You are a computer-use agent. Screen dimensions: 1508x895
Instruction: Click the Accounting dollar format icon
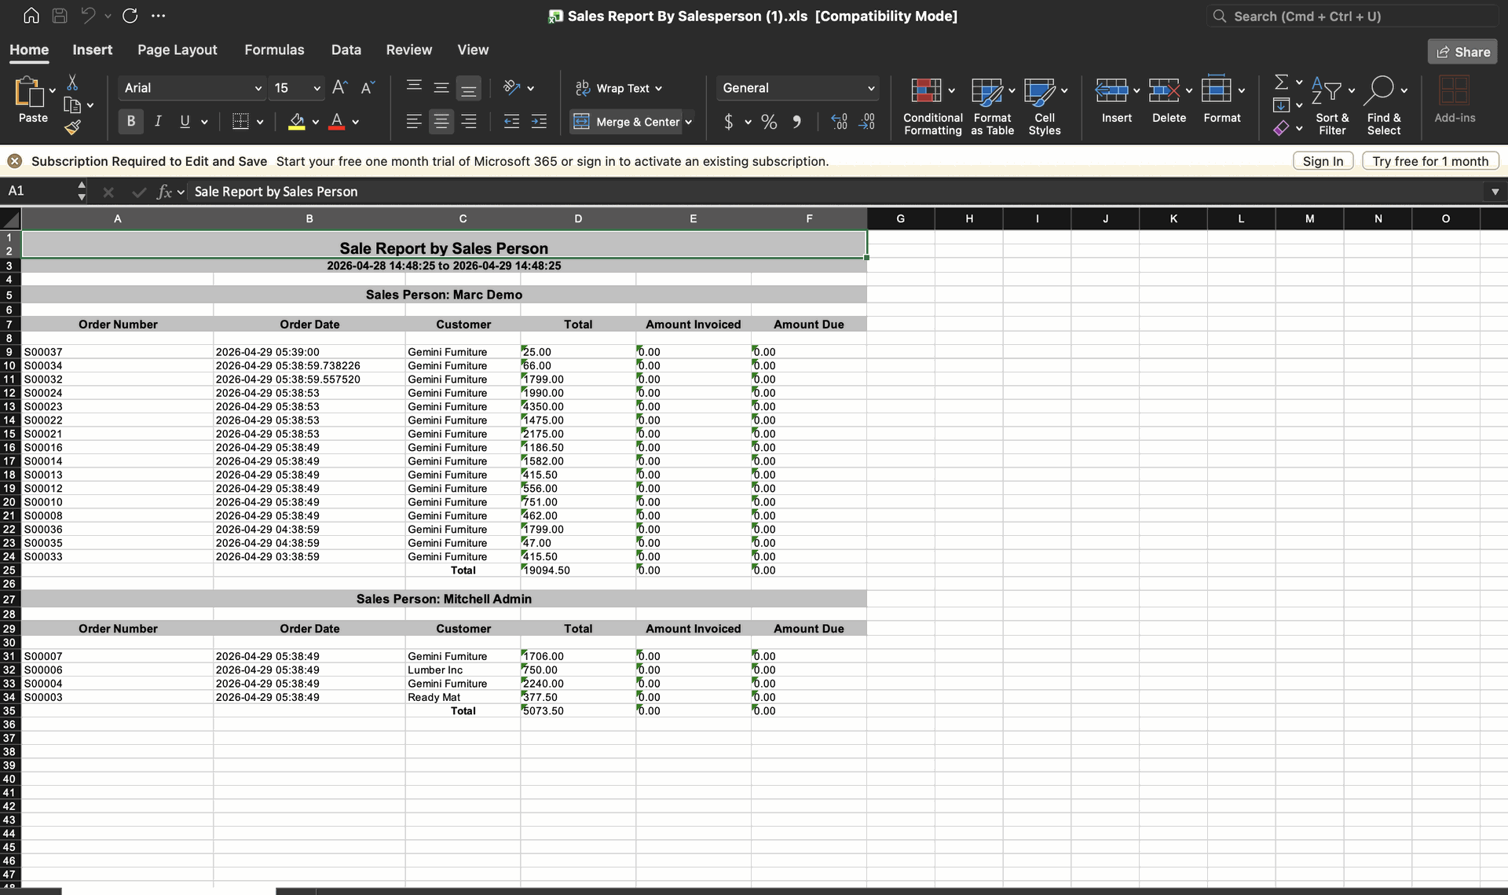(729, 122)
